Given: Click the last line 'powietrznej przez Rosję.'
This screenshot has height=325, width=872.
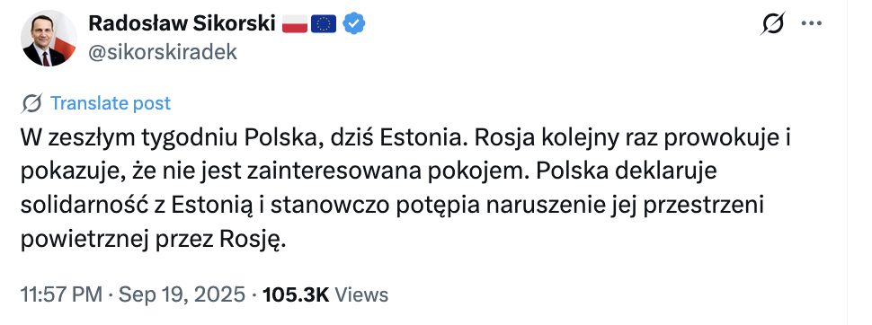Looking at the screenshot, I should pos(154,240).
